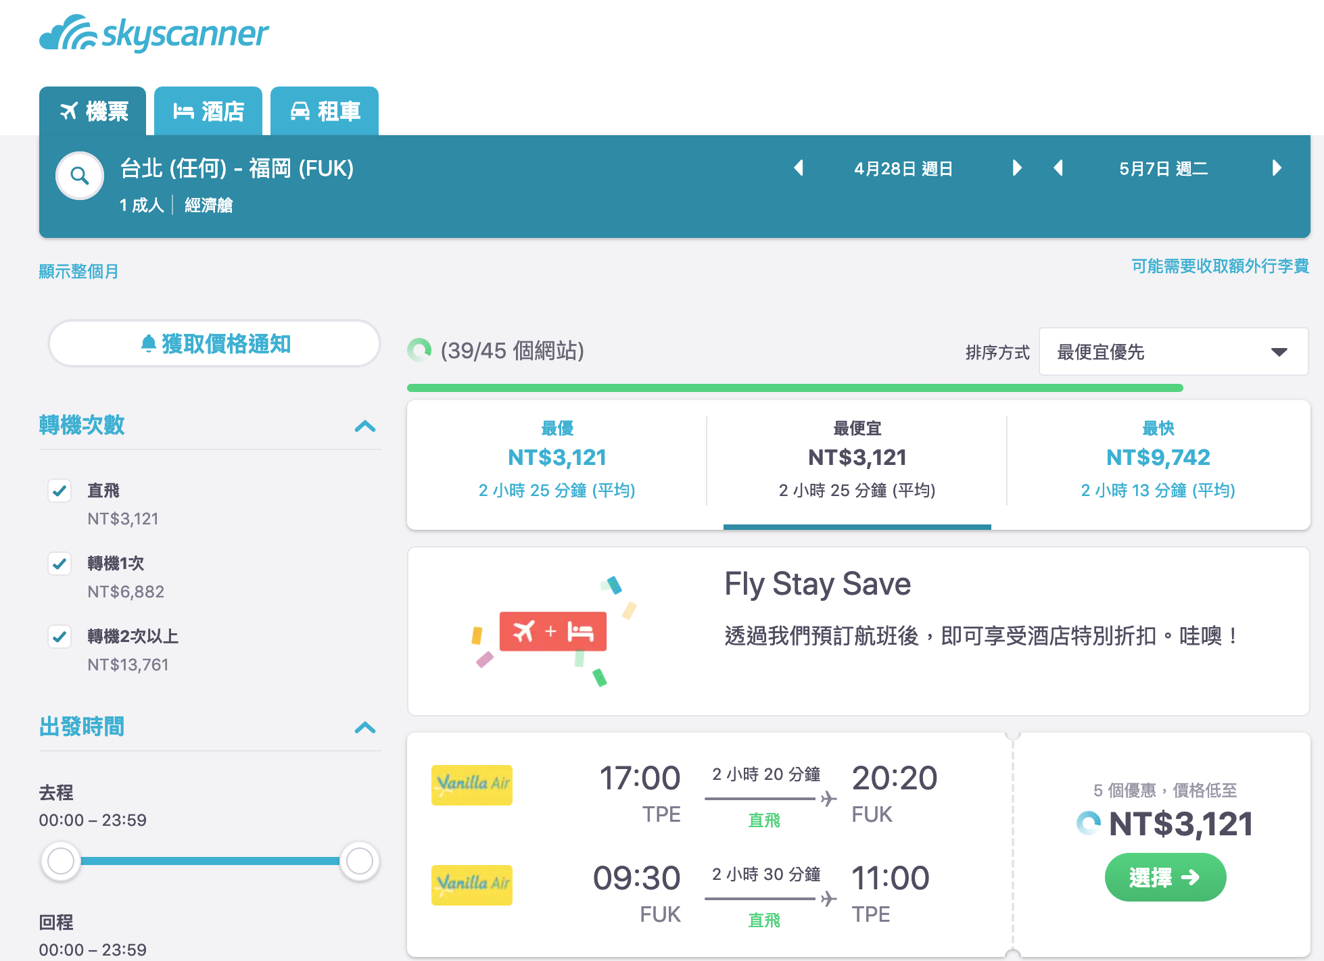
Task: Click the Fly Stay Save promotion banner
Action: [x=858, y=631]
